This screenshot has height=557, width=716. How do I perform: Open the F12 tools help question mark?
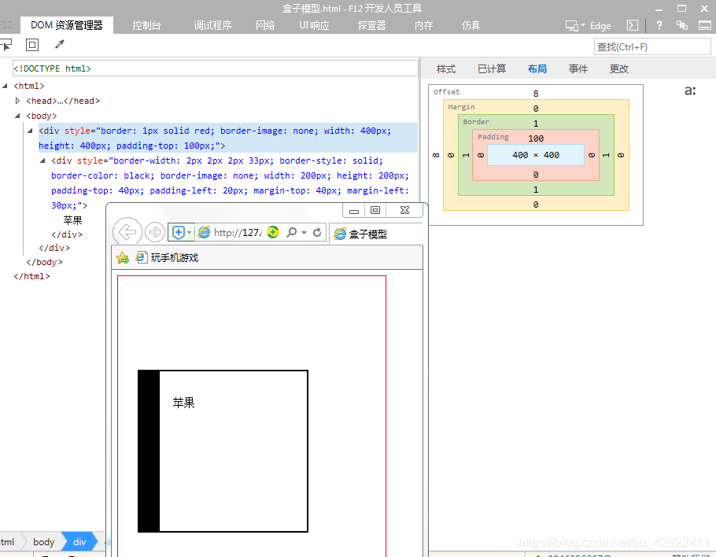659,25
